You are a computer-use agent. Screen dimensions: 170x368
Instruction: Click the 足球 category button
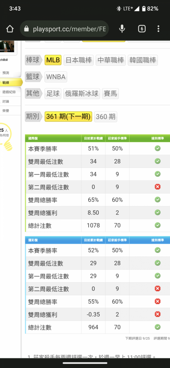pos(53,93)
